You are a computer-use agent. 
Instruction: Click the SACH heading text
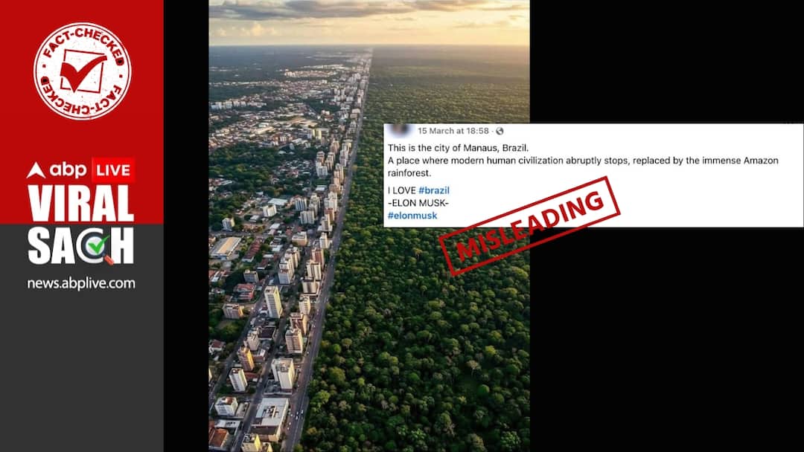click(81, 247)
